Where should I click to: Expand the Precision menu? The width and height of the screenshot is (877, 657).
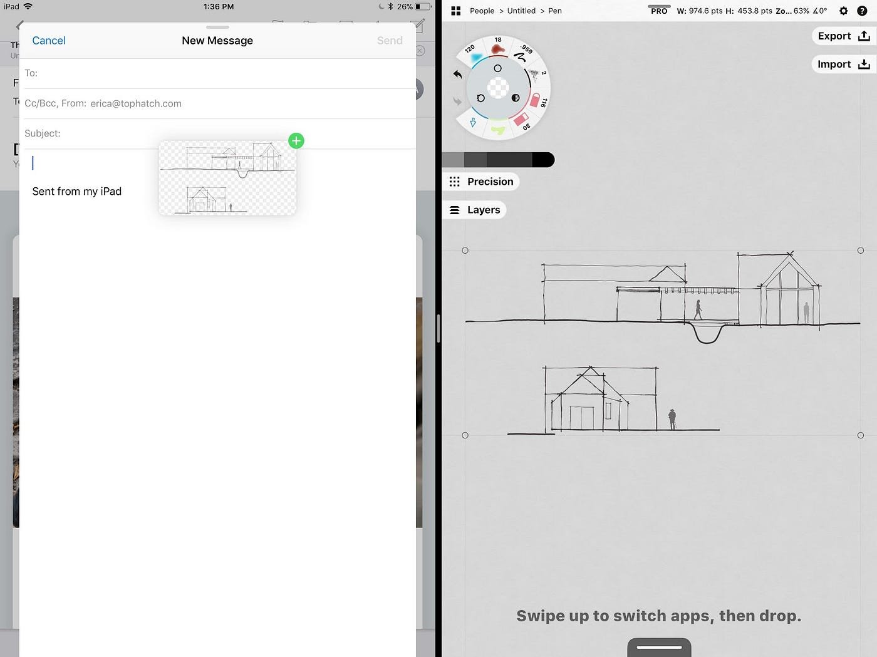(x=481, y=182)
